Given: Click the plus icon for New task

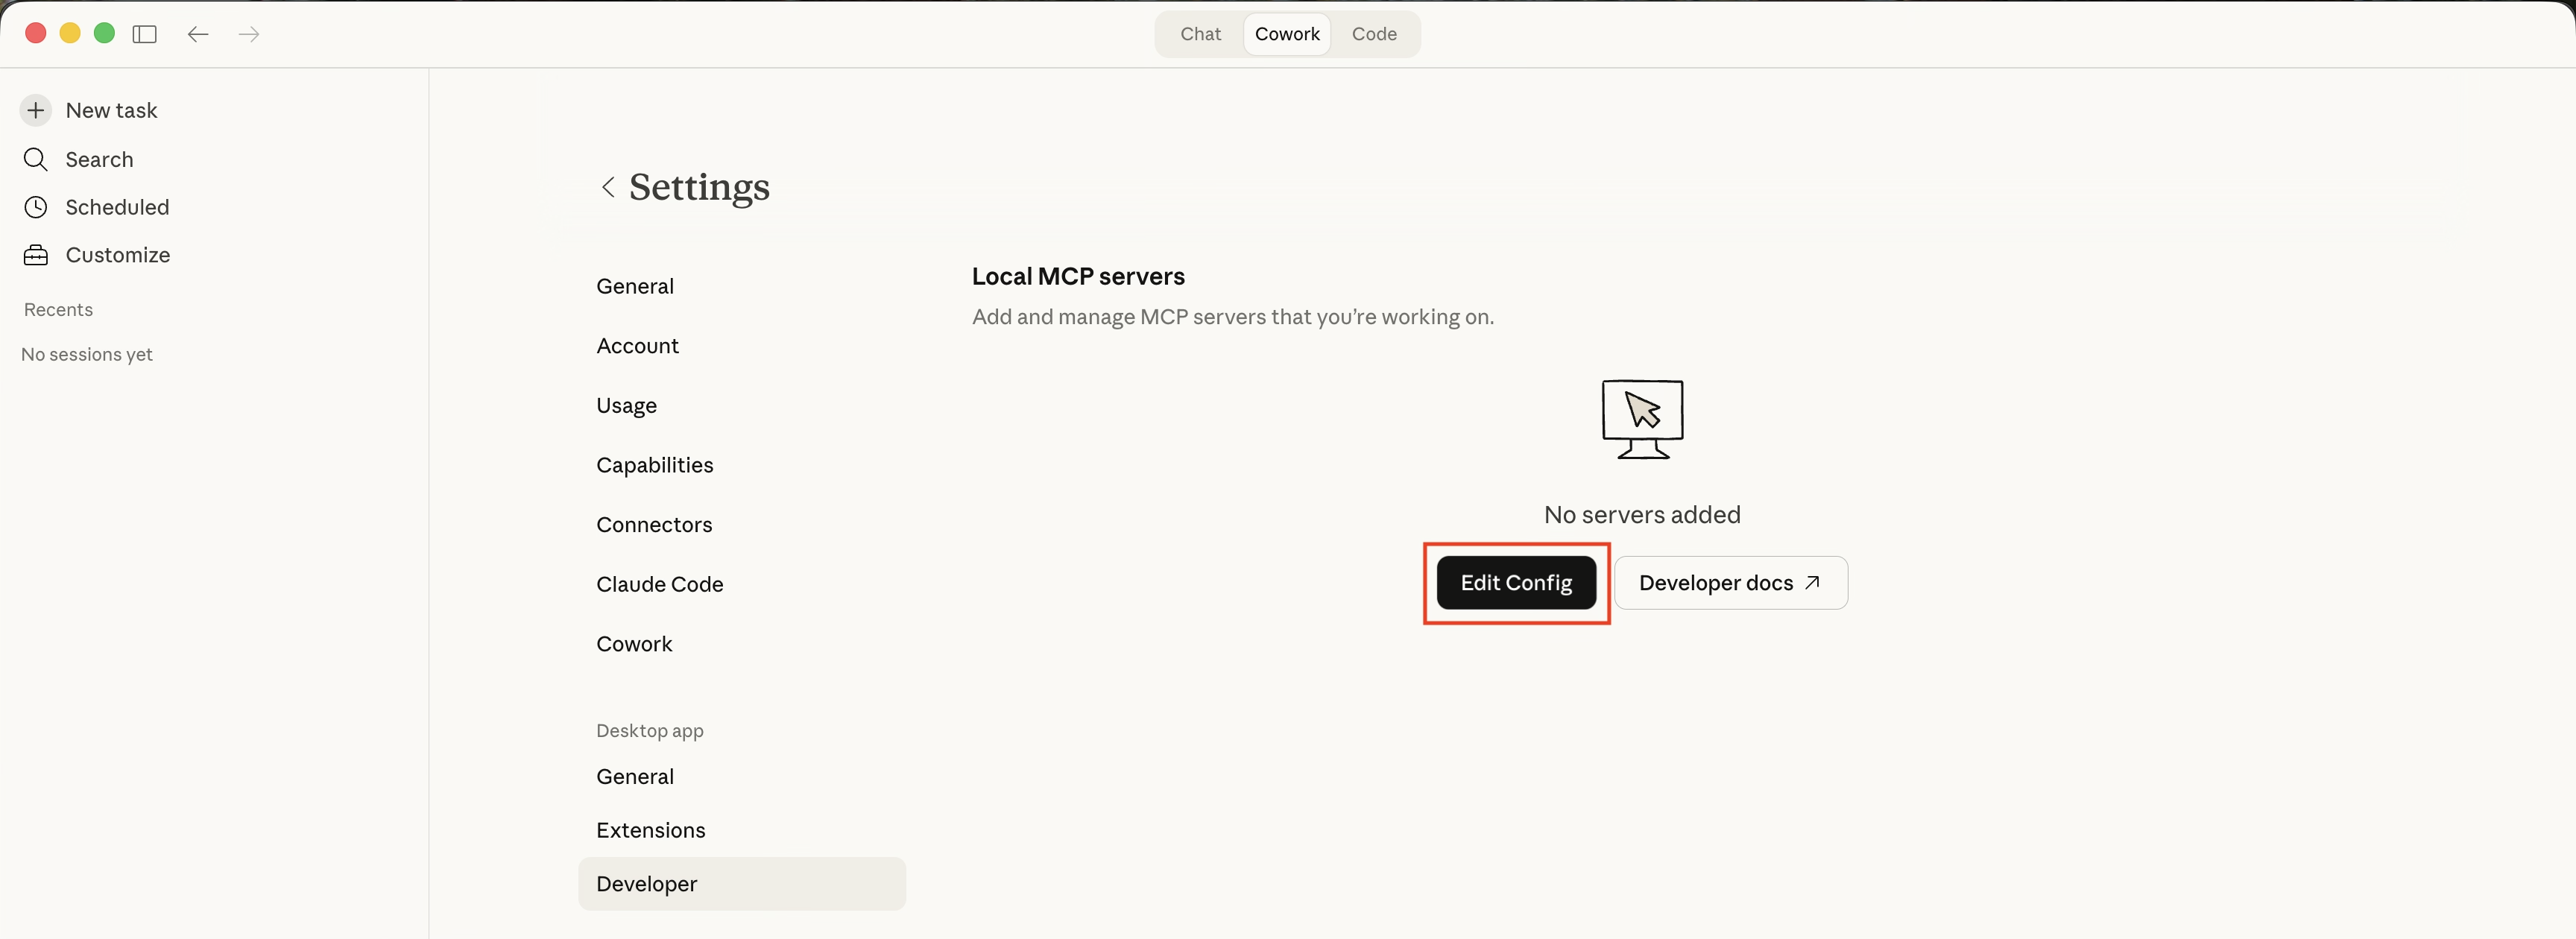Looking at the screenshot, I should (36, 110).
